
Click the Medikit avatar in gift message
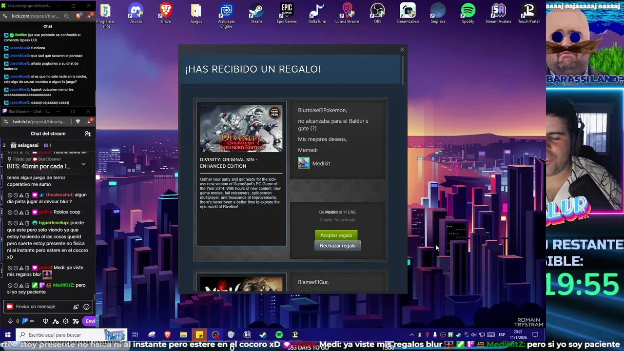pyautogui.click(x=304, y=163)
